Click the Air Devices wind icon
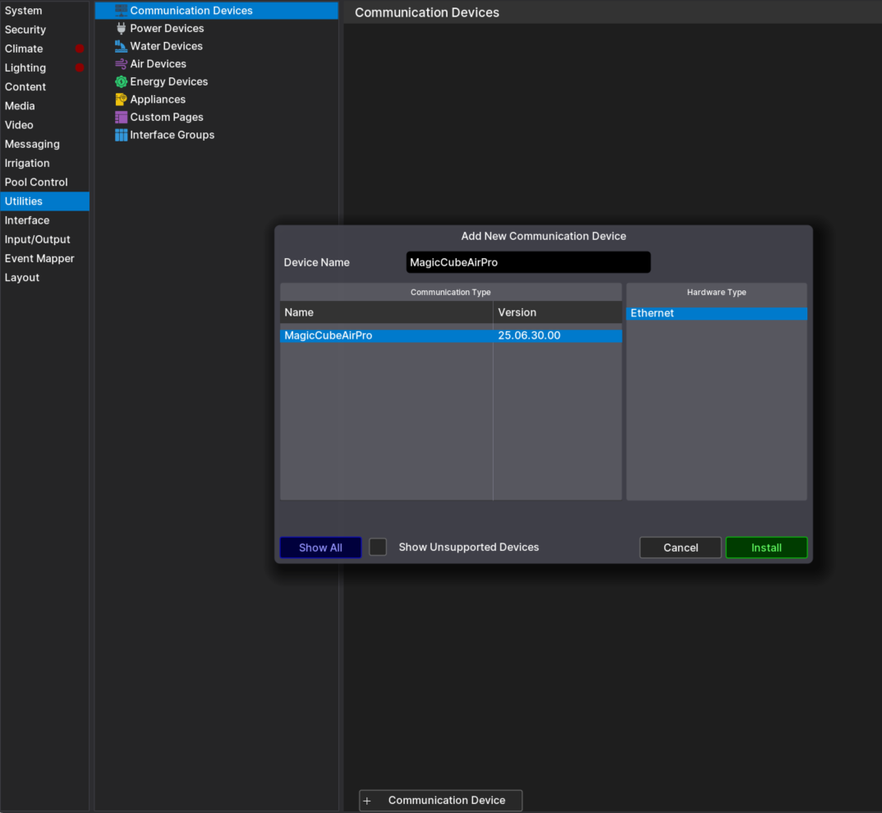Image resolution: width=882 pixels, height=813 pixels. tap(121, 63)
